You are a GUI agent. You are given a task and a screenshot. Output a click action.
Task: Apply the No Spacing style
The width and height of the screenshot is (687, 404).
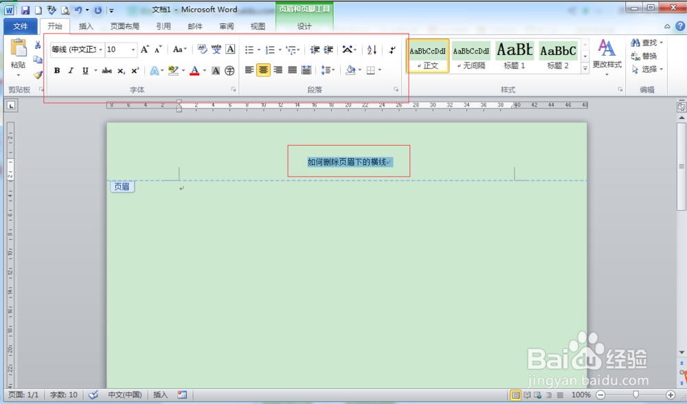[x=471, y=56]
